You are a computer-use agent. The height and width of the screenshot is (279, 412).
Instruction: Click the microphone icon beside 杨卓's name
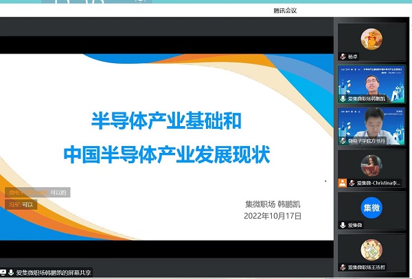343,57
